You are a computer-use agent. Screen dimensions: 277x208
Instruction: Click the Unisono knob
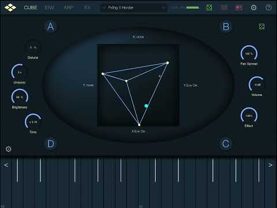tap(20, 72)
